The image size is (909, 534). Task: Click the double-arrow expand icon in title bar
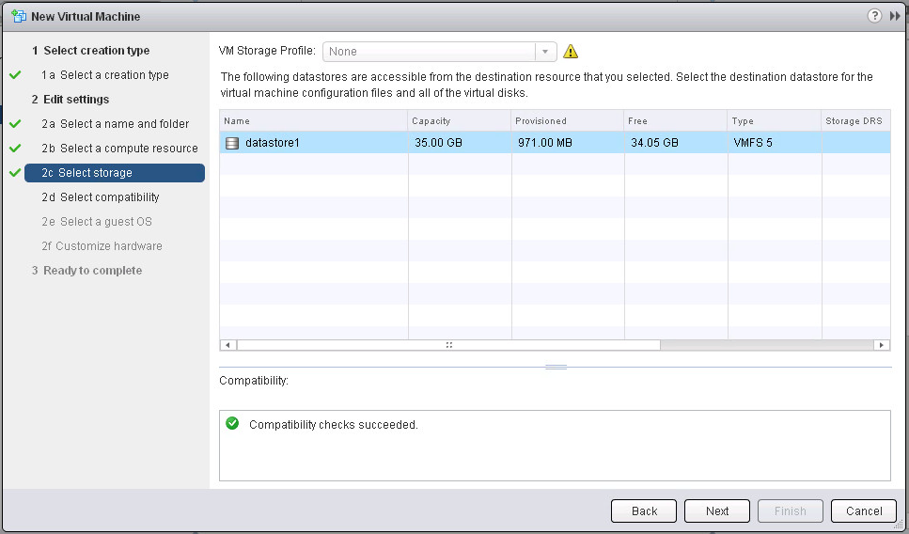(x=895, y=16)
